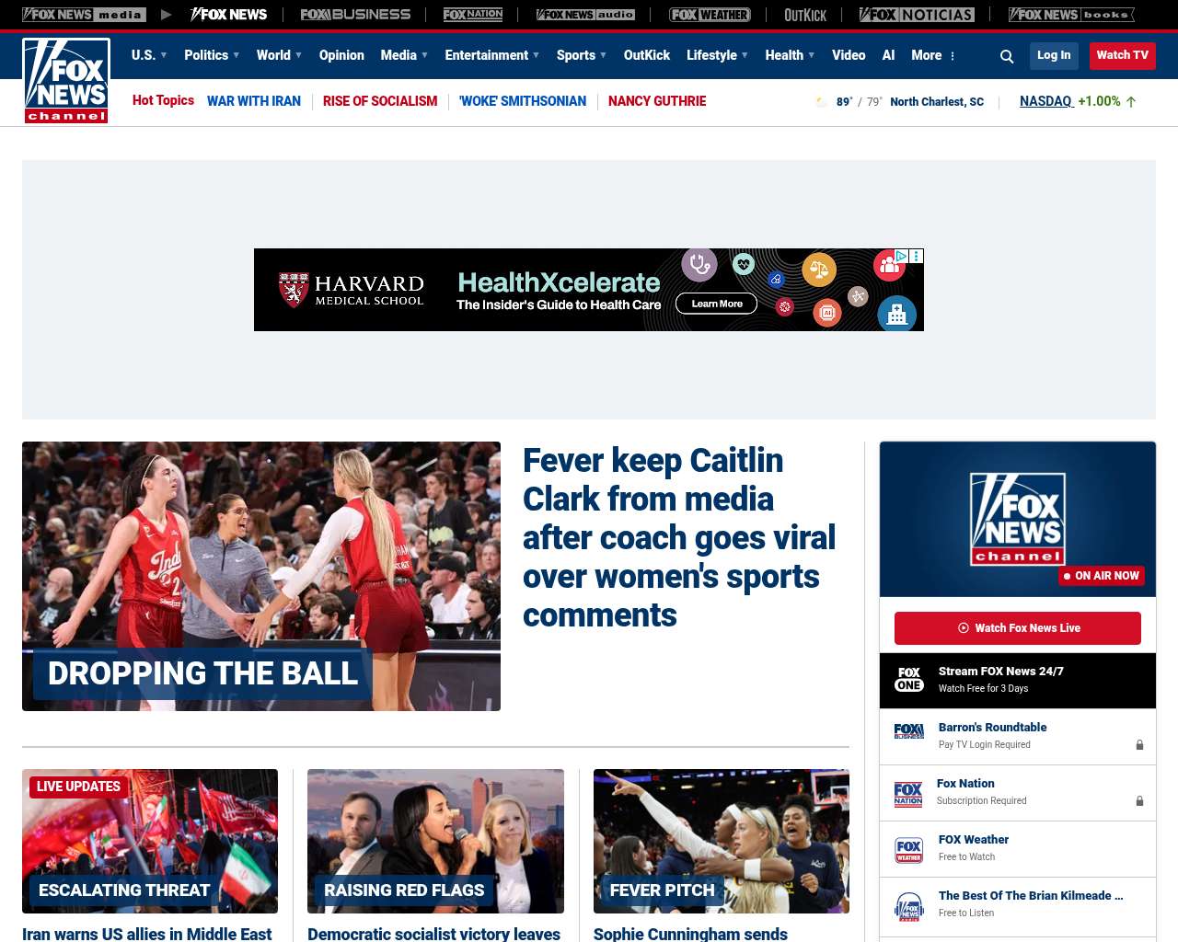Open the Opinion section

pos(341,55)
